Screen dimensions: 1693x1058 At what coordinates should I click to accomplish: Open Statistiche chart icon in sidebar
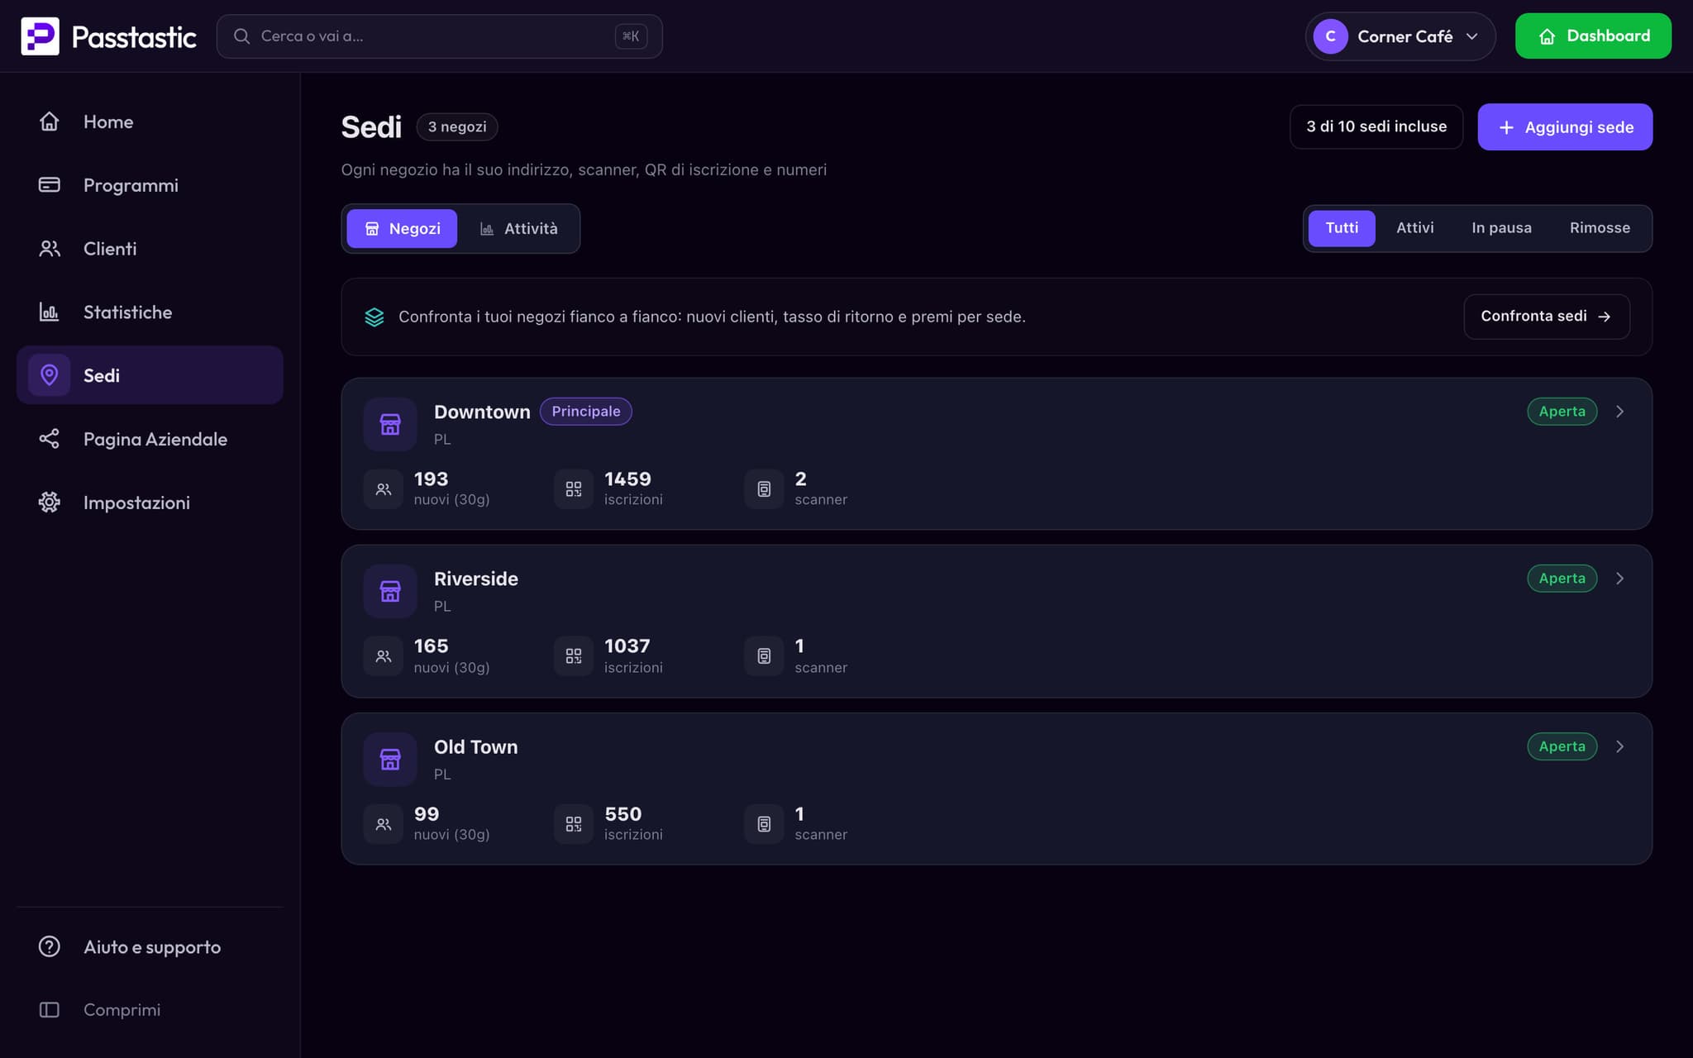point(50,312)
